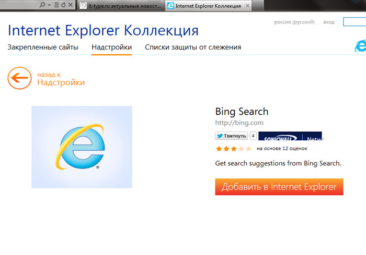Click the Твитнуть tweet button
Image resolution: width=366 pixels, height=255 pixels.
[232, 136]
